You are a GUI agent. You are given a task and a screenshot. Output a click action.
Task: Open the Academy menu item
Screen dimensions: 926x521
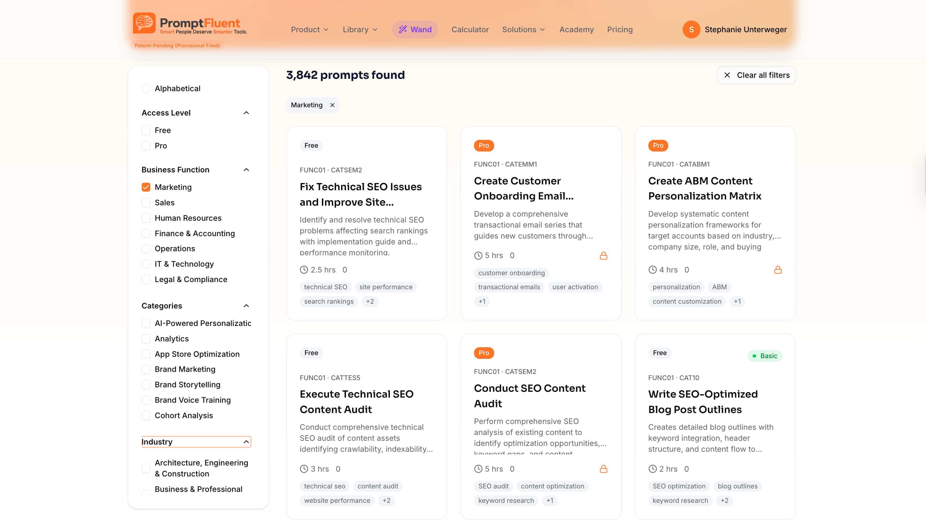[576, 29]
